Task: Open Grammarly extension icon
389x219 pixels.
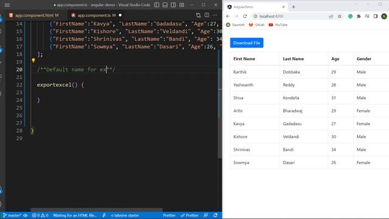Action: tap(350, 16)
